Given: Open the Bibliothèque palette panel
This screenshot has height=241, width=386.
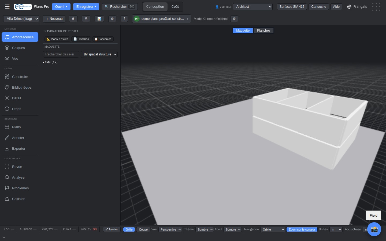Looking at the screenshot, I should pyautogui.click(x=20, y=87).
